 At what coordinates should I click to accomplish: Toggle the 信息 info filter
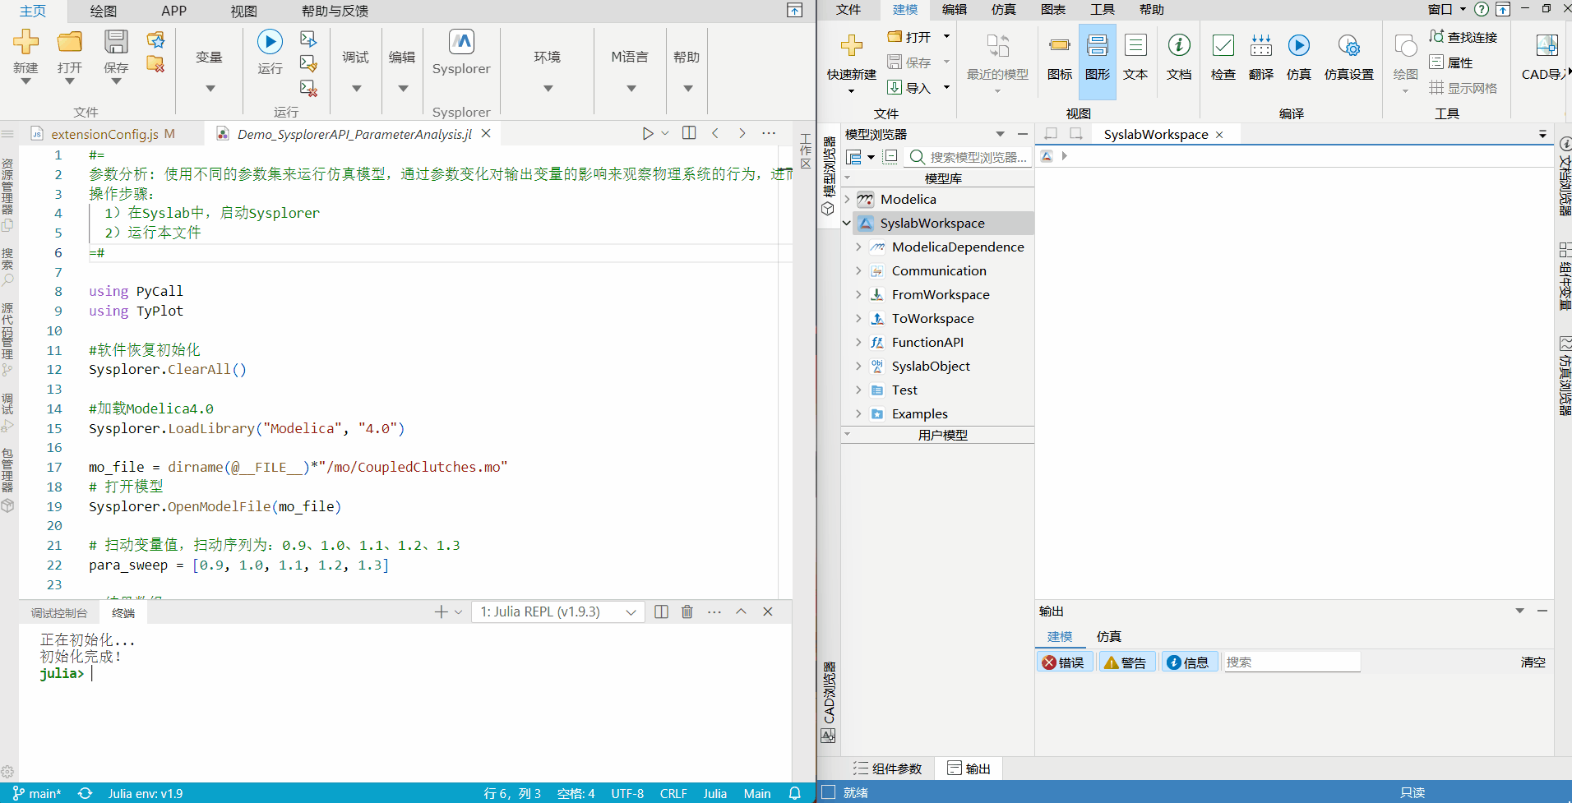[x=1188, y=662]
